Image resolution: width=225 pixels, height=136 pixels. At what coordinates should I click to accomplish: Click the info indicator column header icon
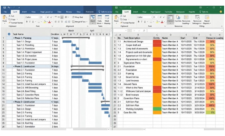(9, 34)
